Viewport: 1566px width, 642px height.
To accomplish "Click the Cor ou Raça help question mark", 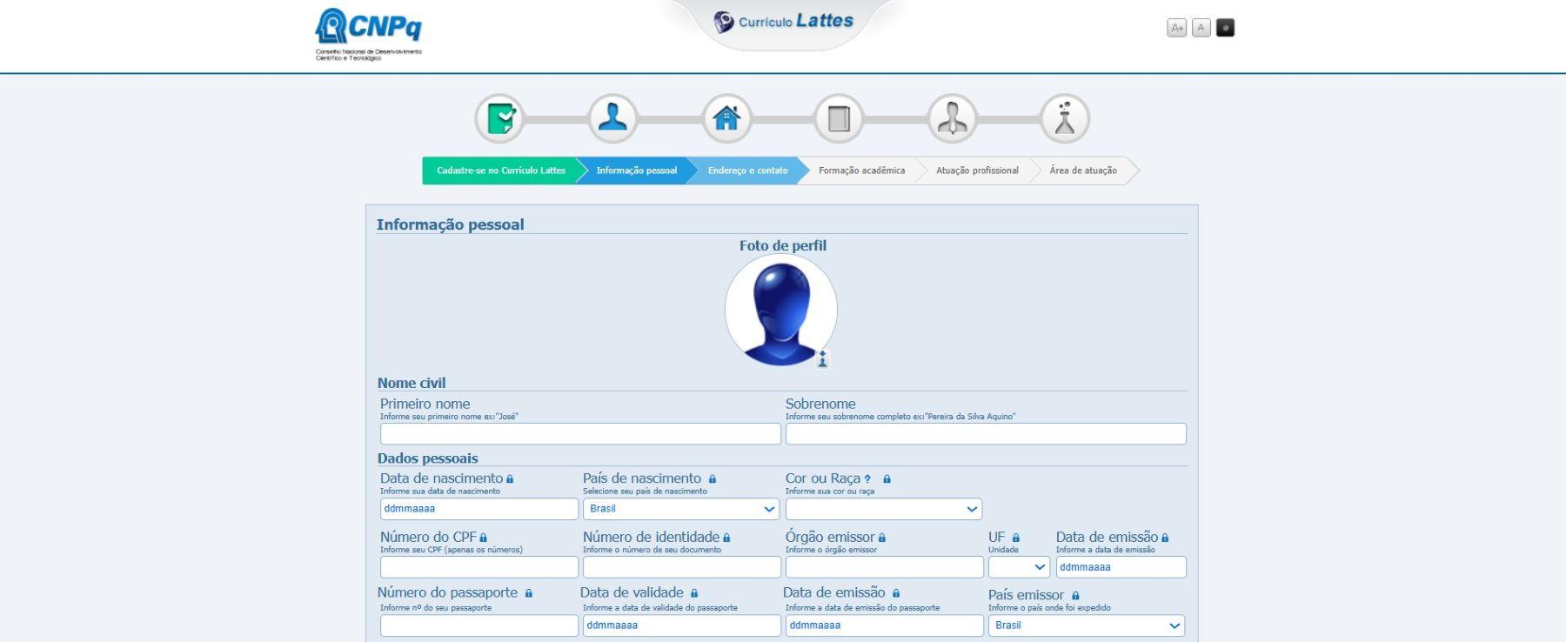I will (867, 479).
